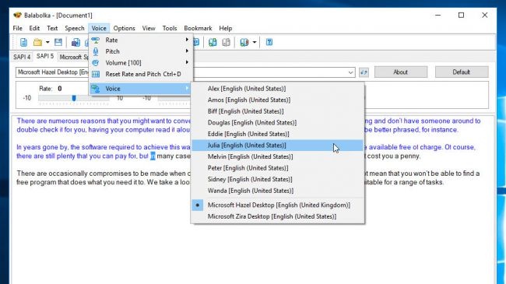
Task: Click the Voice submenu icon
Action: coord(96,89)
